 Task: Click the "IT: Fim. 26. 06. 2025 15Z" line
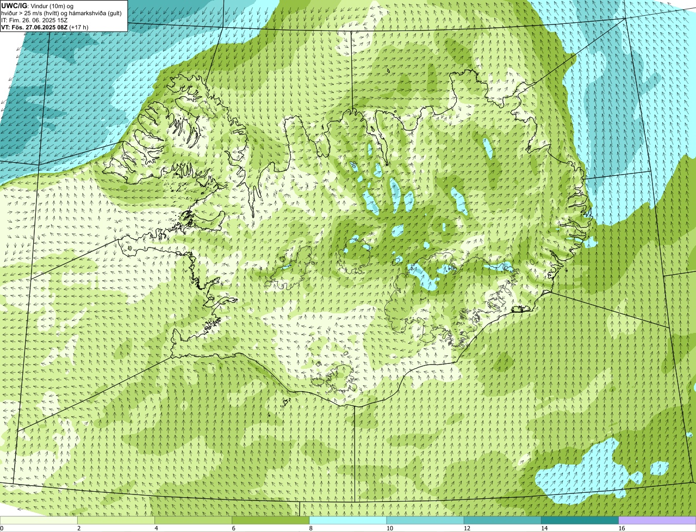click(x=35, y=20)
